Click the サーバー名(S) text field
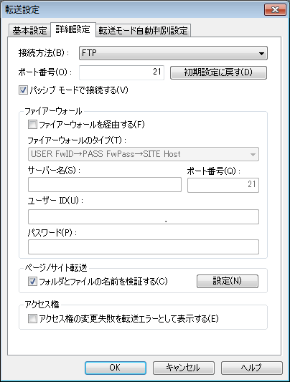 click(x=105, y=185)
